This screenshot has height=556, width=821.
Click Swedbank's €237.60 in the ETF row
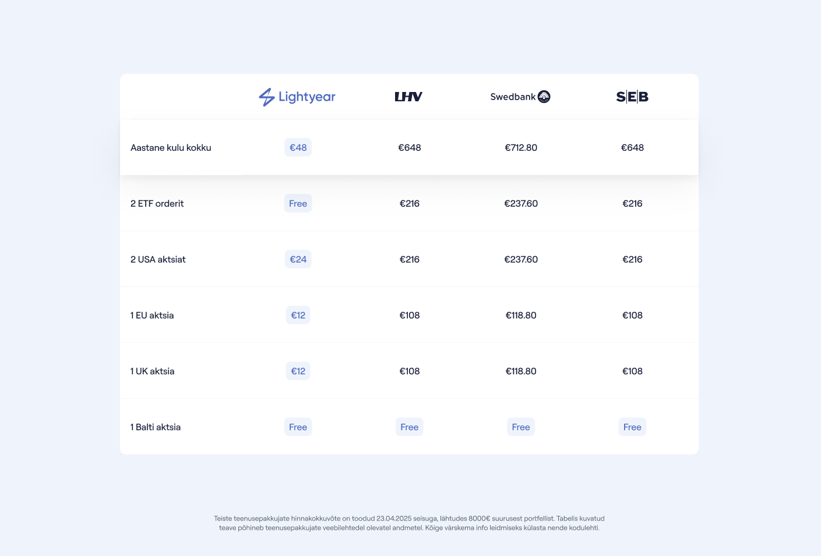pyautogui.click(x=521, y=204)
